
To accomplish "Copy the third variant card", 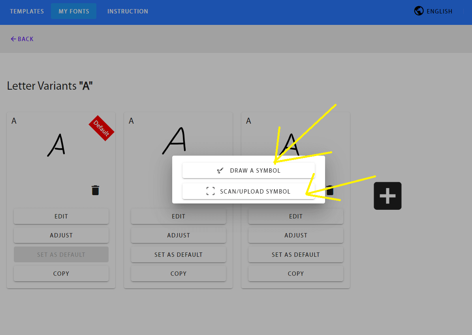I will click(295, 274).
